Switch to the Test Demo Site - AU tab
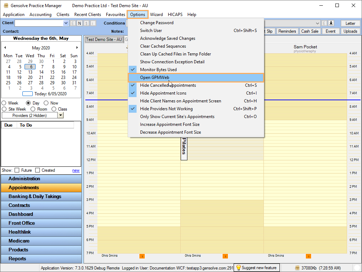The height and width of the screenshot is (272, 362). point(104,39)
